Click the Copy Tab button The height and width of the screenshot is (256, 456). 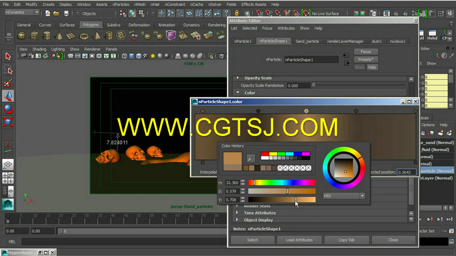[x=347, y=240]
